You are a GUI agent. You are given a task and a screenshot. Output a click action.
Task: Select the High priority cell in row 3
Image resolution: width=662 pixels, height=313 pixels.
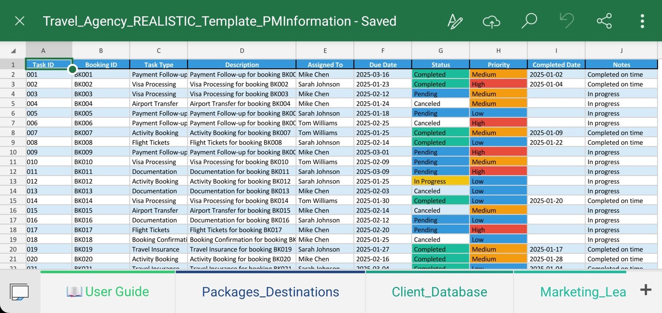point(499,84)
